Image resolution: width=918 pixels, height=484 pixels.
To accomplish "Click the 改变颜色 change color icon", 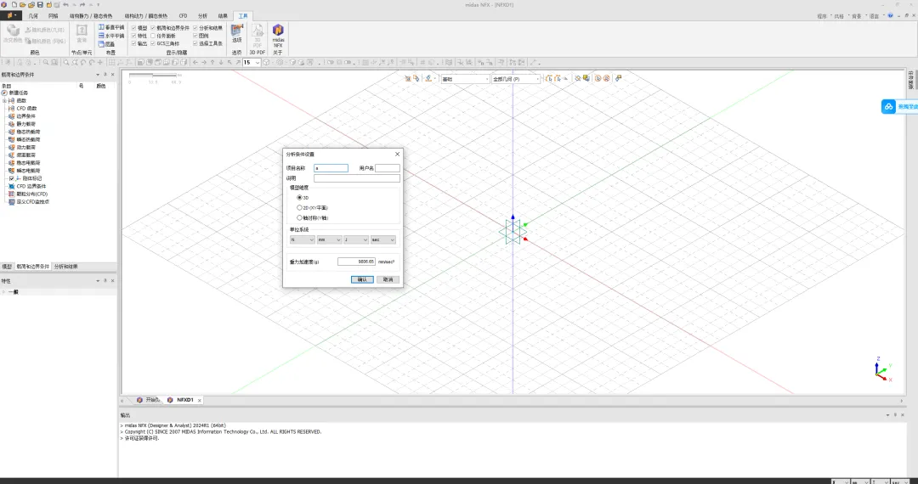I will 12,31.
